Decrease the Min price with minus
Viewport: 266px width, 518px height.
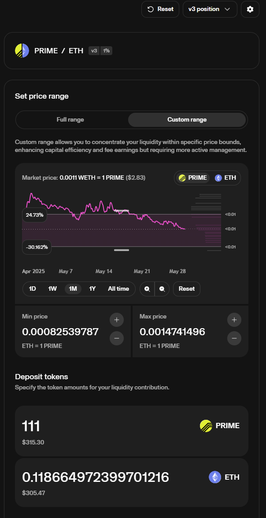pyautogui.click(x=117, y=338)
